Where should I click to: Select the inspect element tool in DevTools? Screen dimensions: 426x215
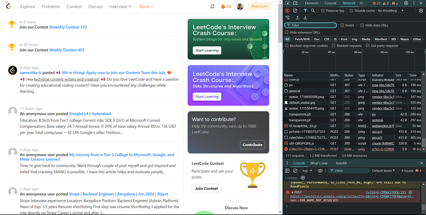(x=287, y=3)
